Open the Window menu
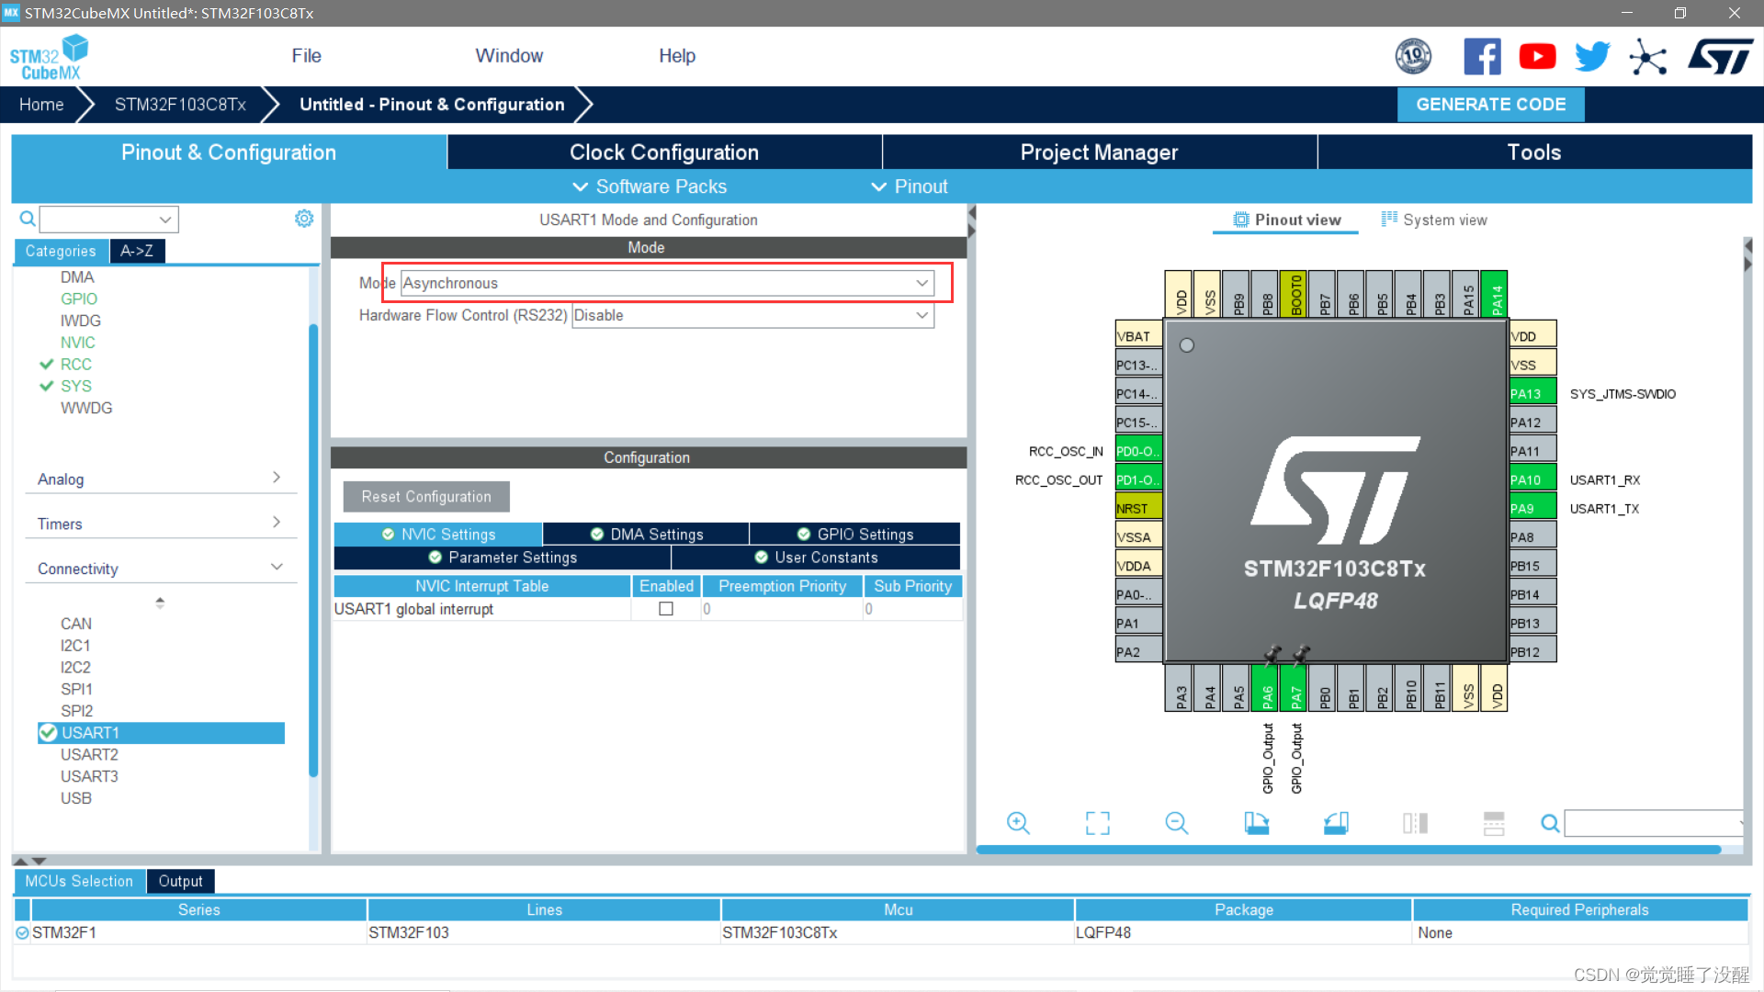This screenshot has width=1764, height=992. click(x=509, y=56)
